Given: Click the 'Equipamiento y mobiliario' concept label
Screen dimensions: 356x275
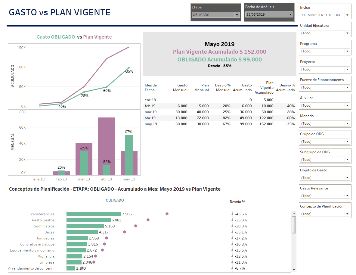Looking at the screenshot, I should 32,250.
